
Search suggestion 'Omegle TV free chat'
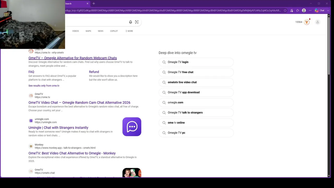pos(196,72)
